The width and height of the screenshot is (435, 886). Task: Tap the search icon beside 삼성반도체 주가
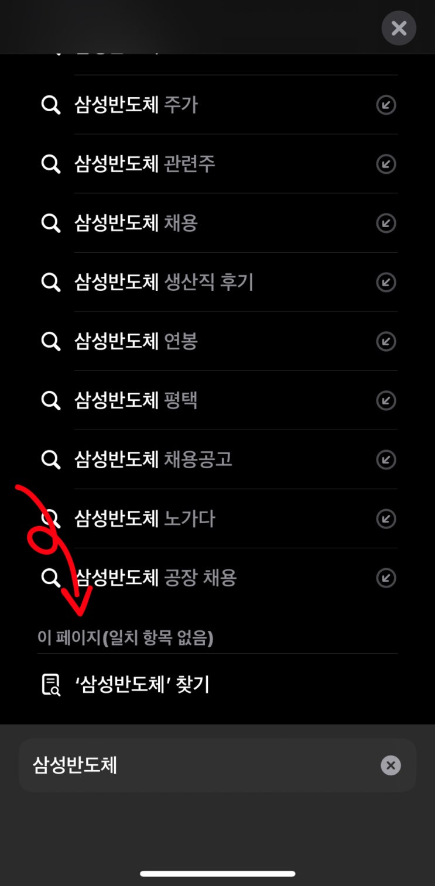[51, 105]
